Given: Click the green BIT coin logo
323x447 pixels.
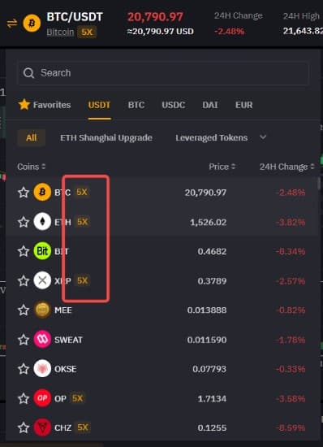Looking at the screenshot, I should (x=42, y=251).
